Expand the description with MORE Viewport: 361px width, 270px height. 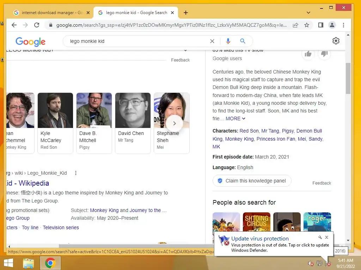235,119
